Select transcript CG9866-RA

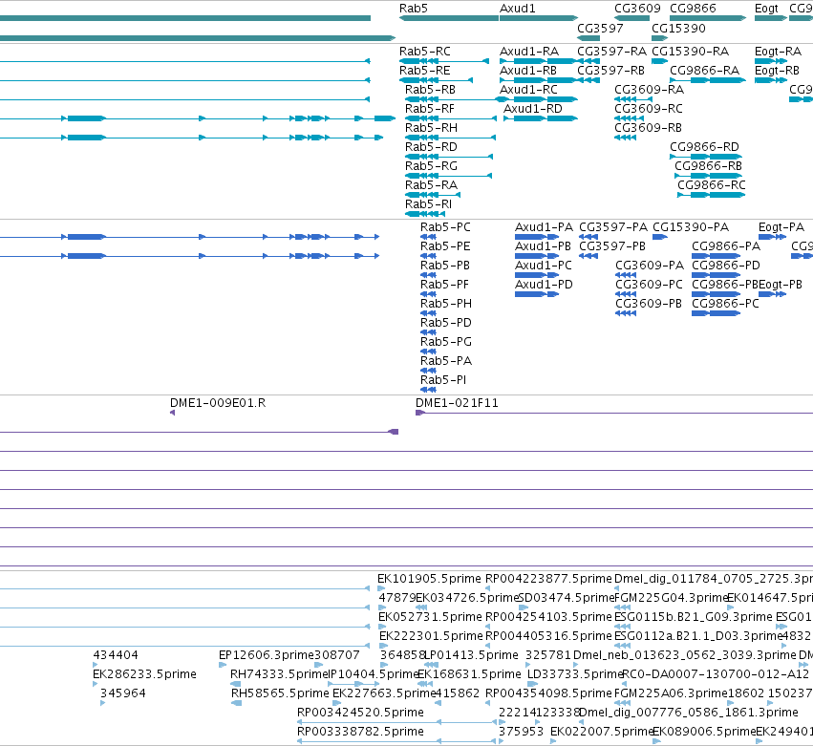point(705,71)
